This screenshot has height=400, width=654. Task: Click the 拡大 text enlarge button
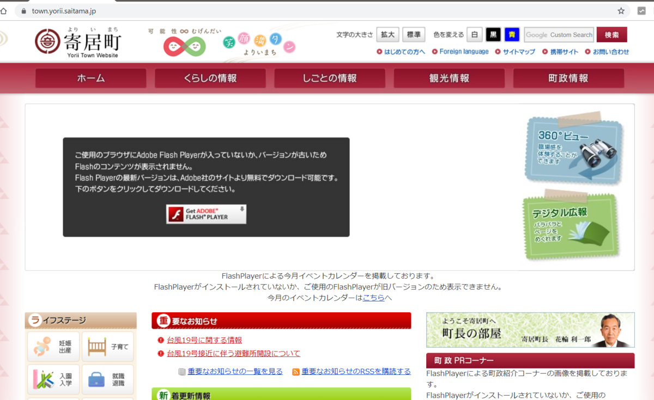point(387,34)
